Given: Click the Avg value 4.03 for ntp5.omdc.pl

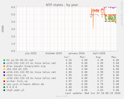Looking at the screenshot, I should [x=100, y=90].
